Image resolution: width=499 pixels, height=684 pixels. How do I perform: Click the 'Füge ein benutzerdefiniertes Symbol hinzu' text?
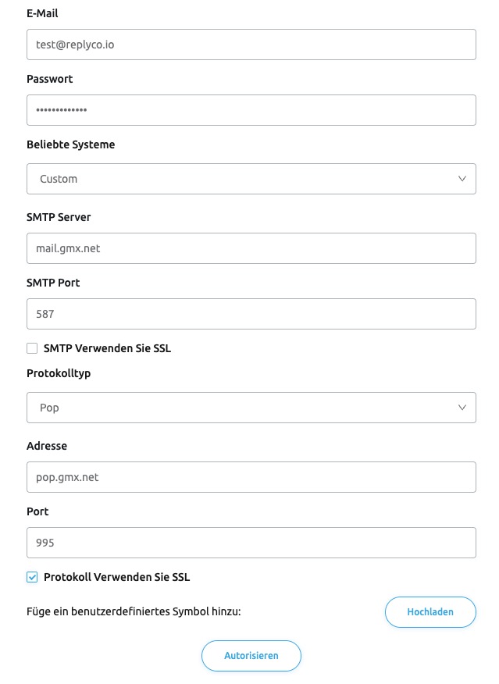pos(134,611)
